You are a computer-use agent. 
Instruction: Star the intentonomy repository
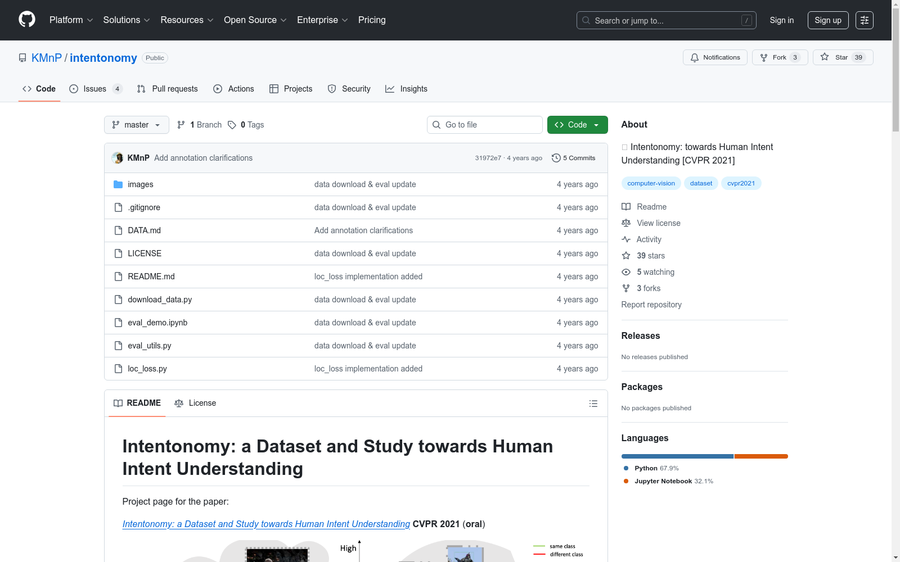[x=843, y=57]
